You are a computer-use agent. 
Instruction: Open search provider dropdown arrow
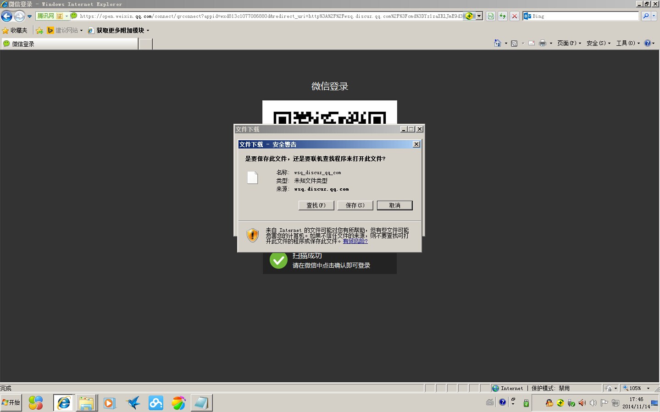point(654,16)
